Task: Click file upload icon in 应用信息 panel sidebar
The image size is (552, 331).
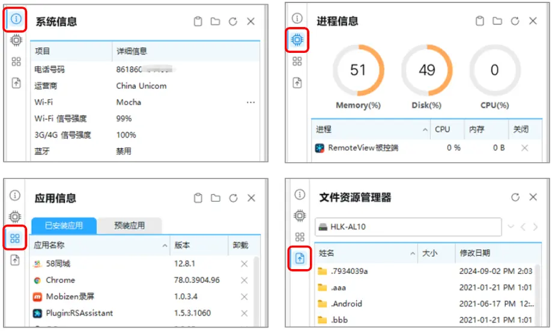Action: pos(15,260)
